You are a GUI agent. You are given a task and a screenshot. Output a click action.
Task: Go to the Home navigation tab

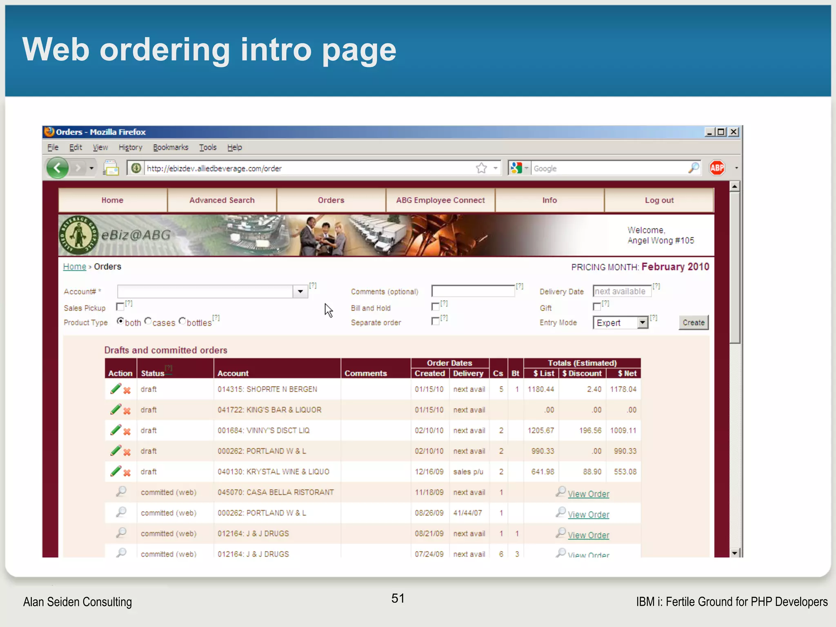click(x=113, y=200)
